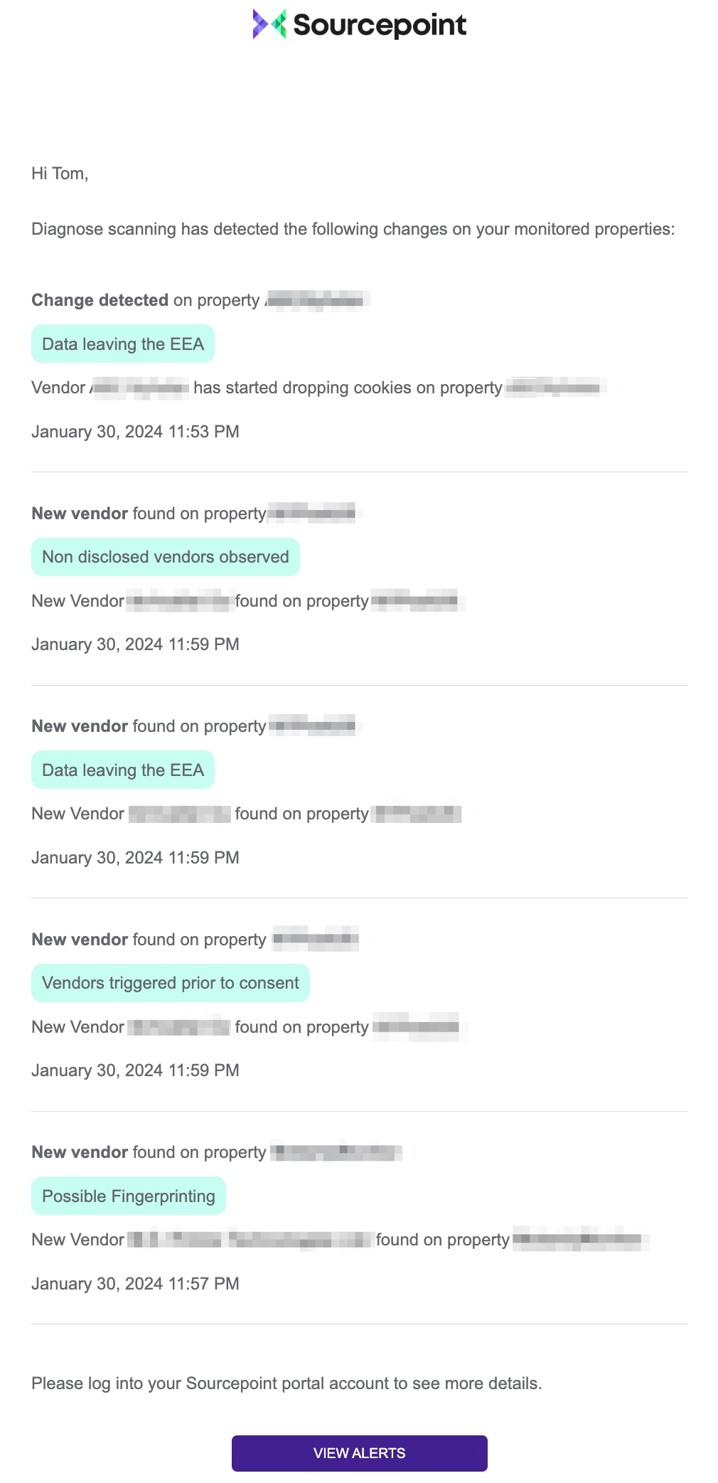Viewport: 718px width, 1483px height.
Task: Click the Please log into Sourcepoint portal text
Action: pos(286,1383)
